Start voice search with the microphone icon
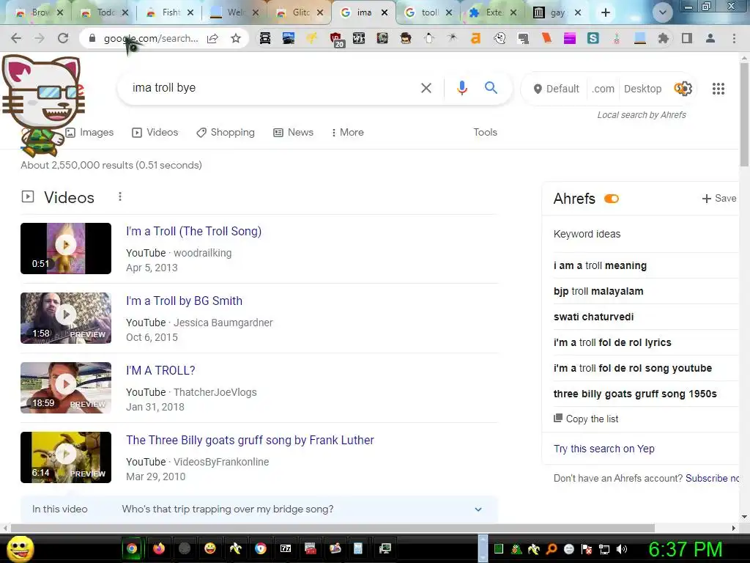This screenshot has height=563, width=750. 461,88
